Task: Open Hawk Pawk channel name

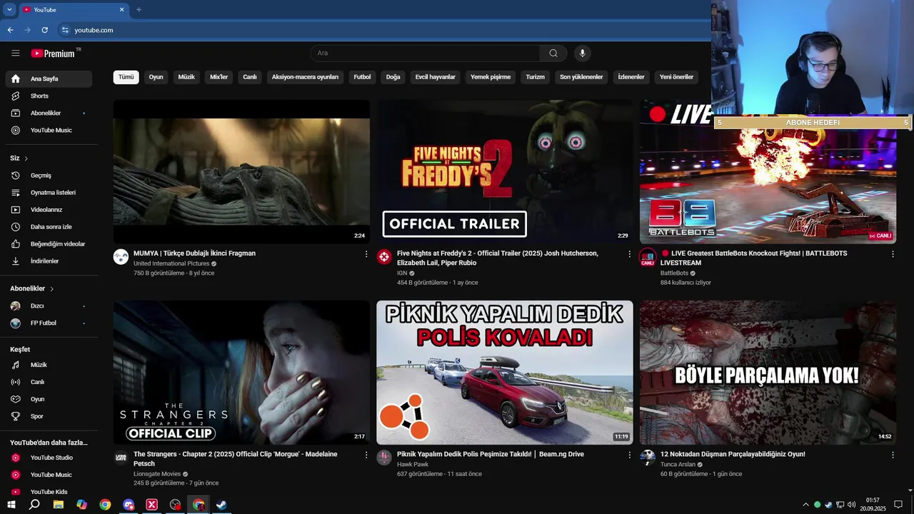Action: pos(413,464)
